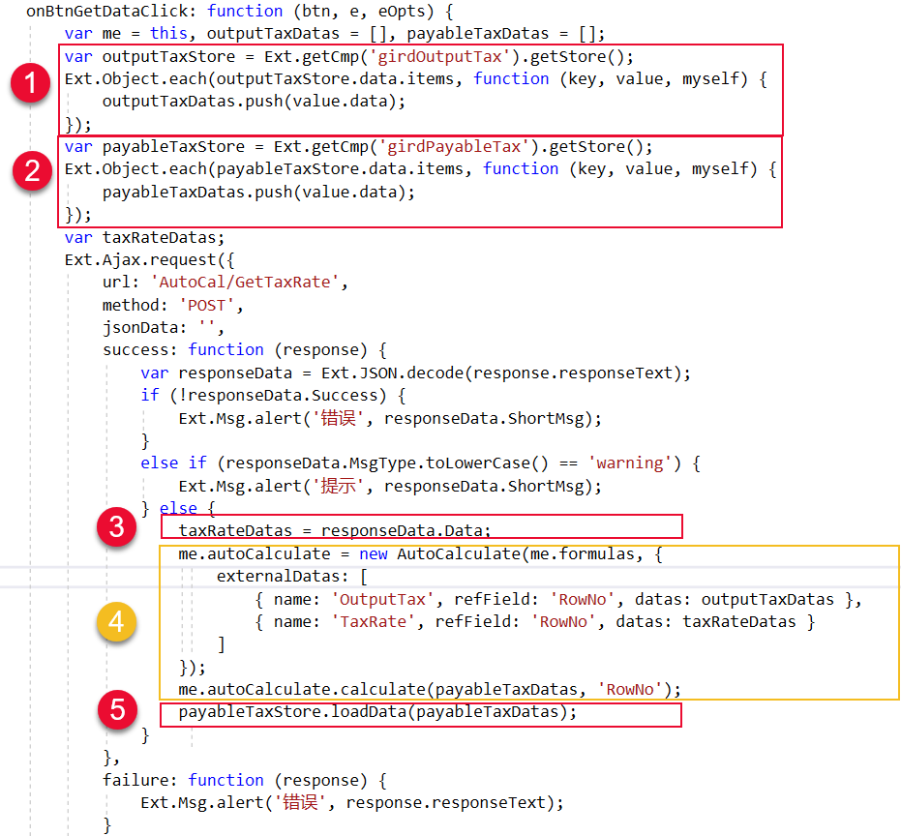Click the yellow circle numbered 4
The image size is (901, 836).
(x=115, y=622)
